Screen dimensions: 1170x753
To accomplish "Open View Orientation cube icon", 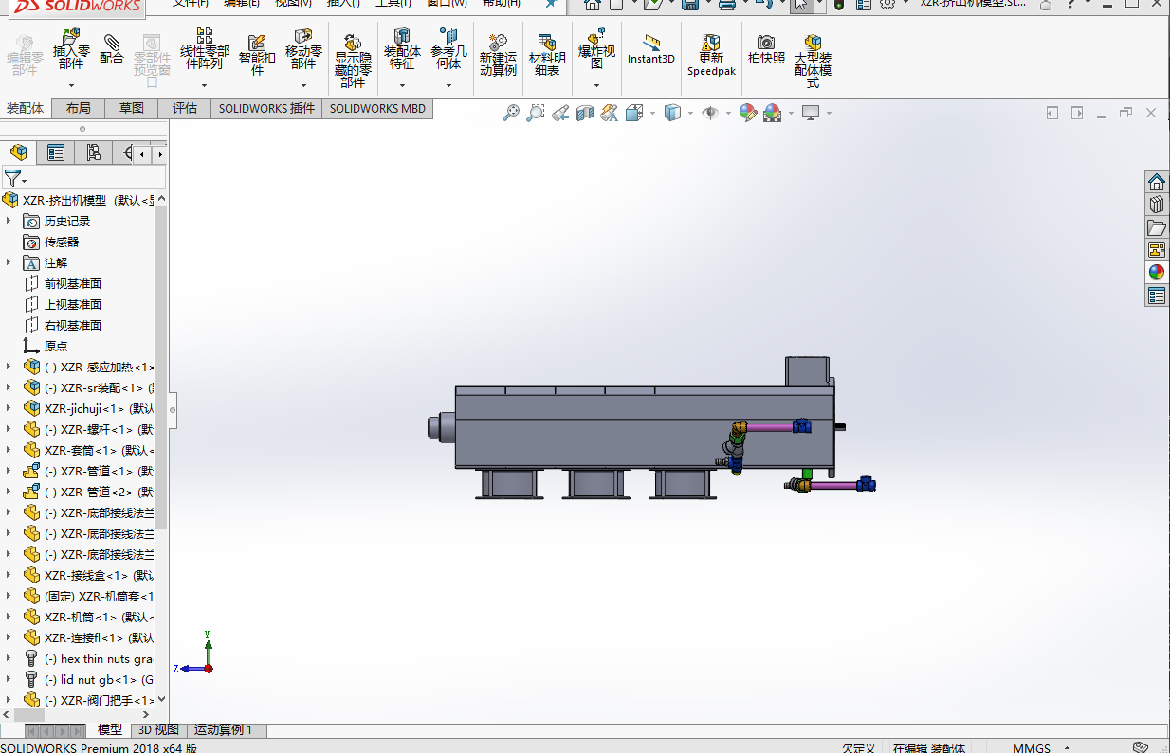I will 634,114.
